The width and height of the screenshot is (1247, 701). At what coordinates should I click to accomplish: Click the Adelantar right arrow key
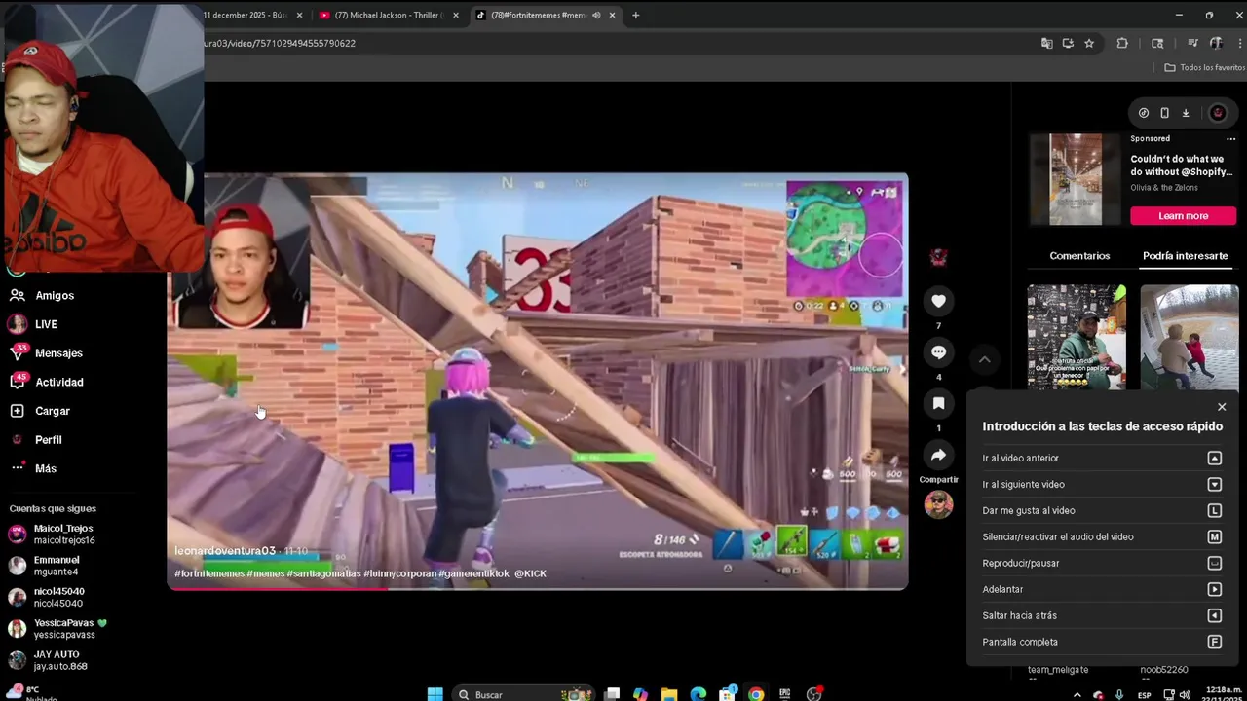point(1214,589)
